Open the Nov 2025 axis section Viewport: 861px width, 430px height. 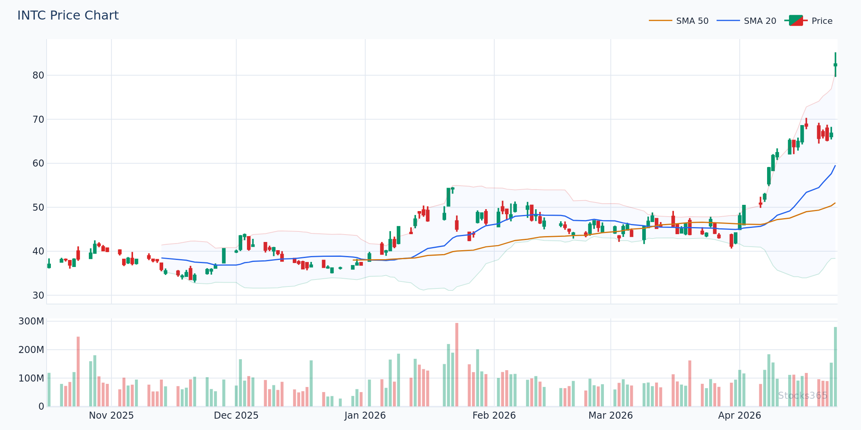(x=111, y=416)
